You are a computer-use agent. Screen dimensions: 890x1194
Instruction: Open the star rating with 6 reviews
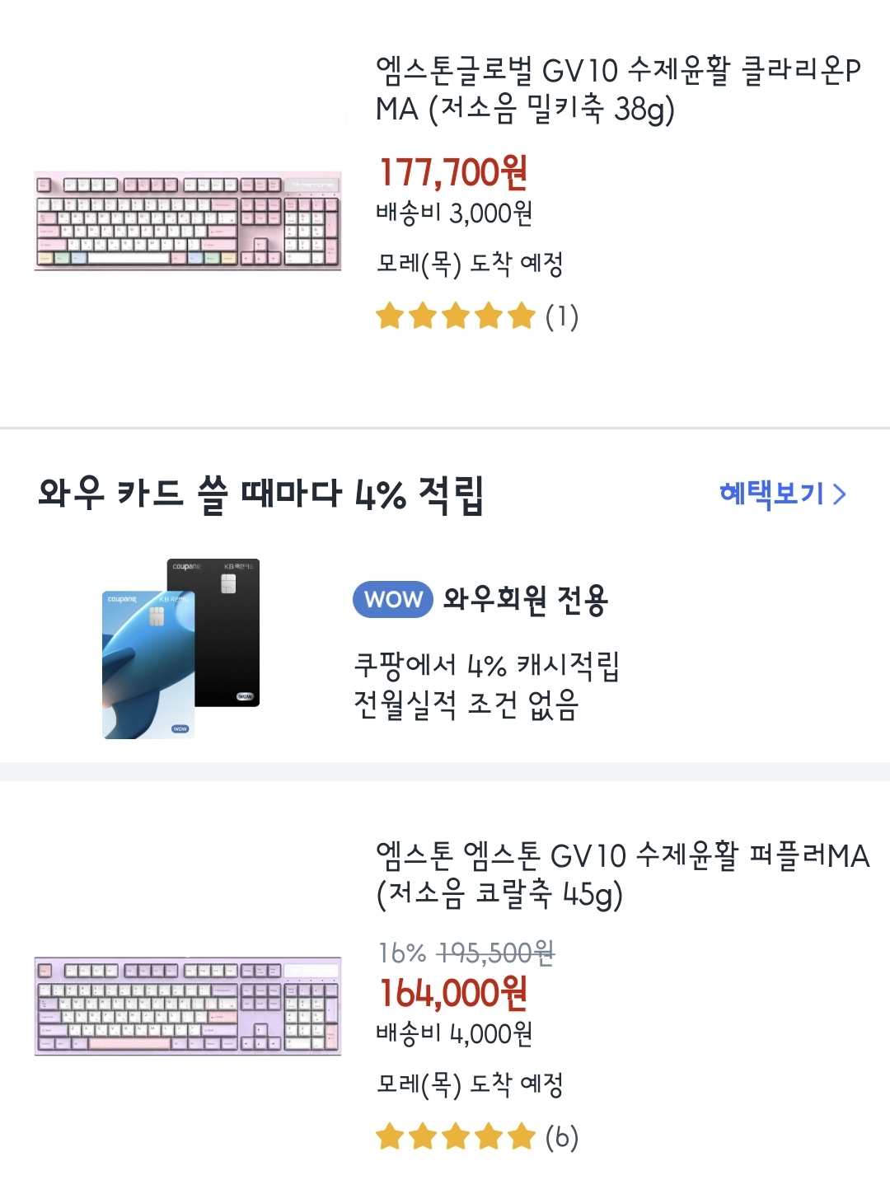pyautogui.click(x=455, y=1137)
